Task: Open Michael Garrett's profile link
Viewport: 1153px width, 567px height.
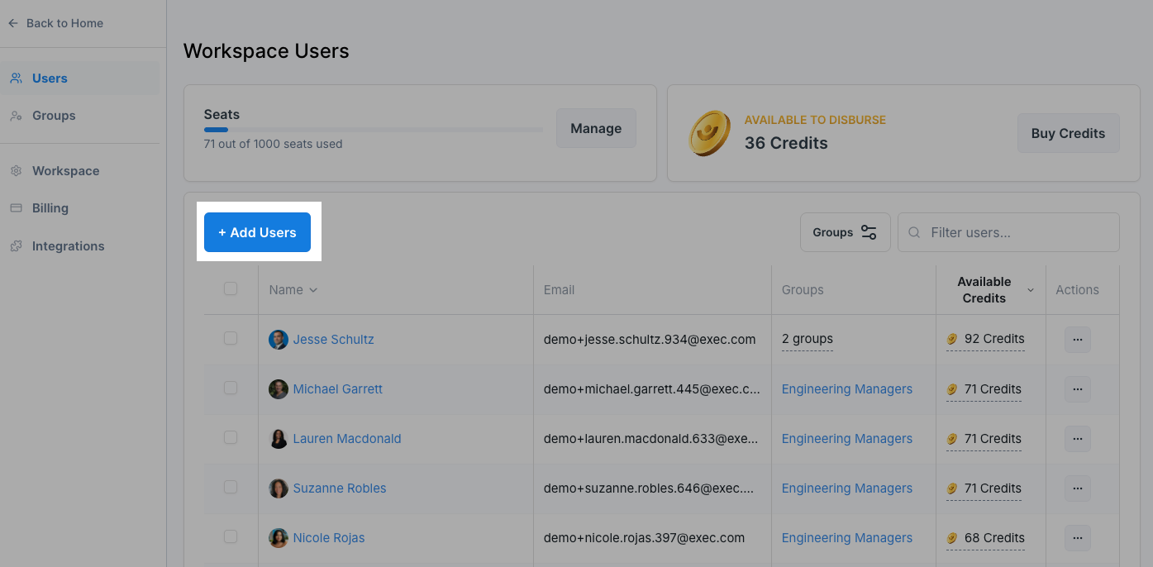Action: click(x=337, y=389)
